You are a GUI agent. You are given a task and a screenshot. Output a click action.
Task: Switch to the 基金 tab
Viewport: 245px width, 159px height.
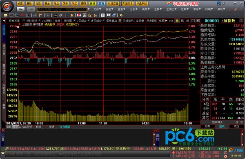tap(47, 3)
